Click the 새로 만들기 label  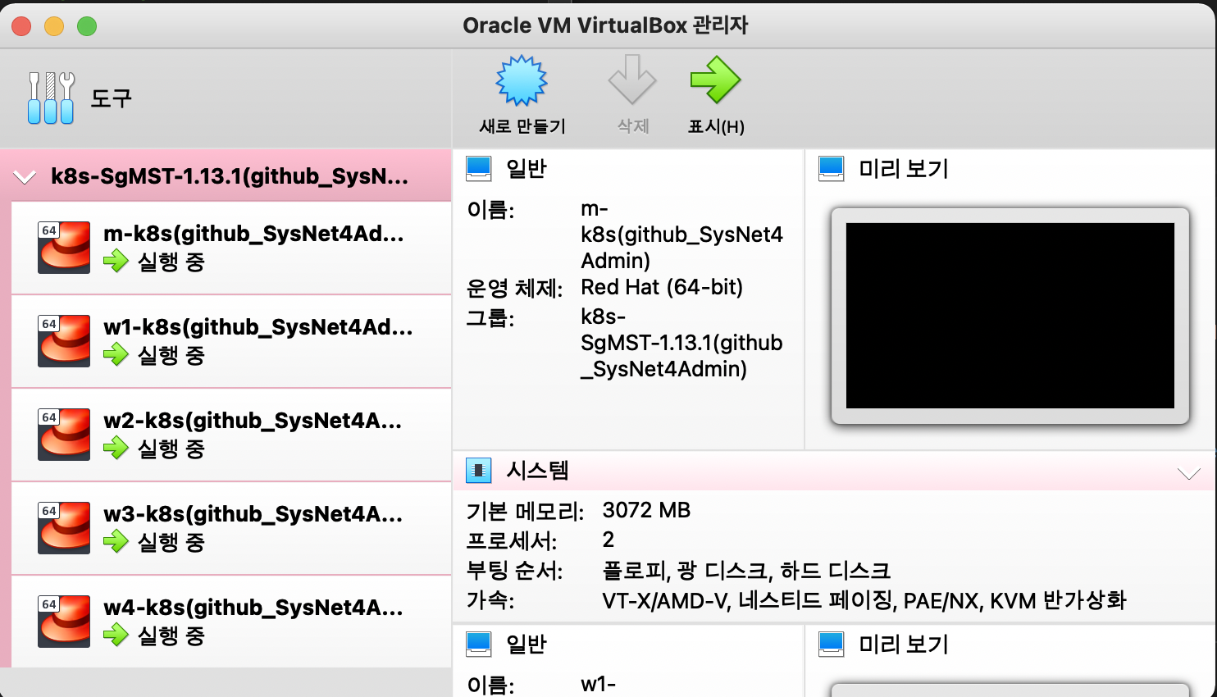(522, 126)
